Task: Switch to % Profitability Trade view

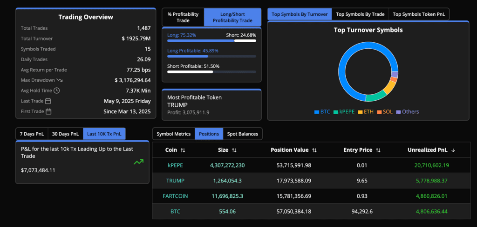Action: [183, 17]
